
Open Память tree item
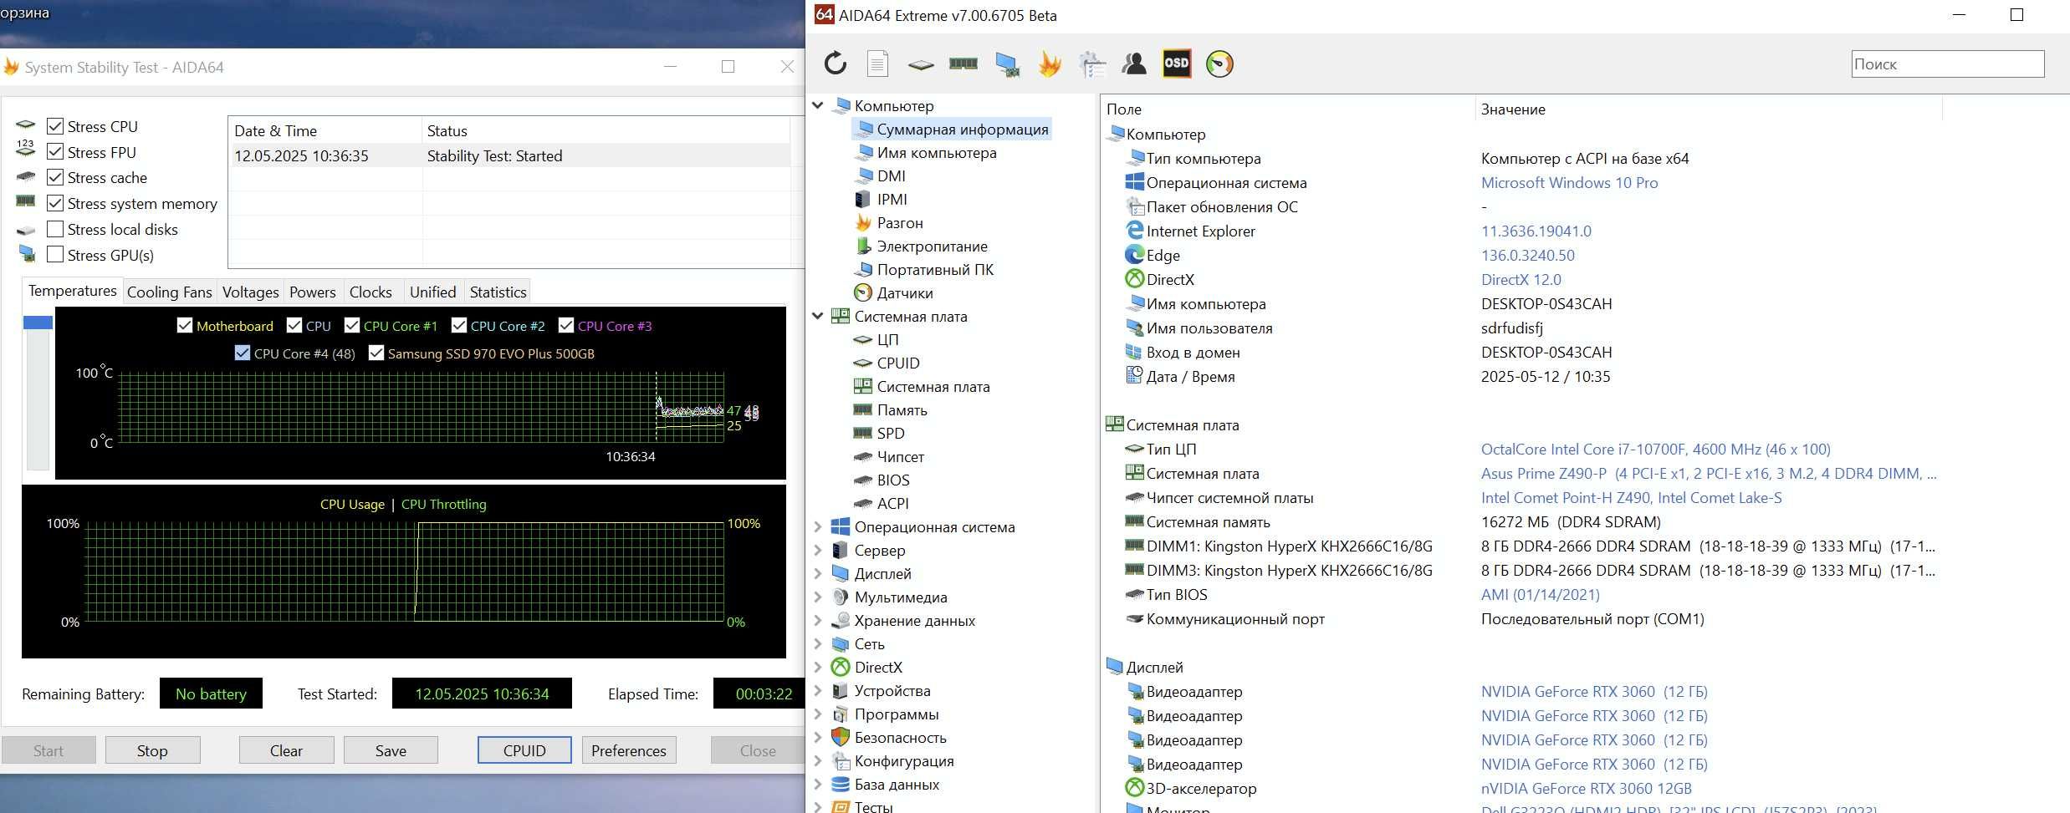(x=902, y=410)
